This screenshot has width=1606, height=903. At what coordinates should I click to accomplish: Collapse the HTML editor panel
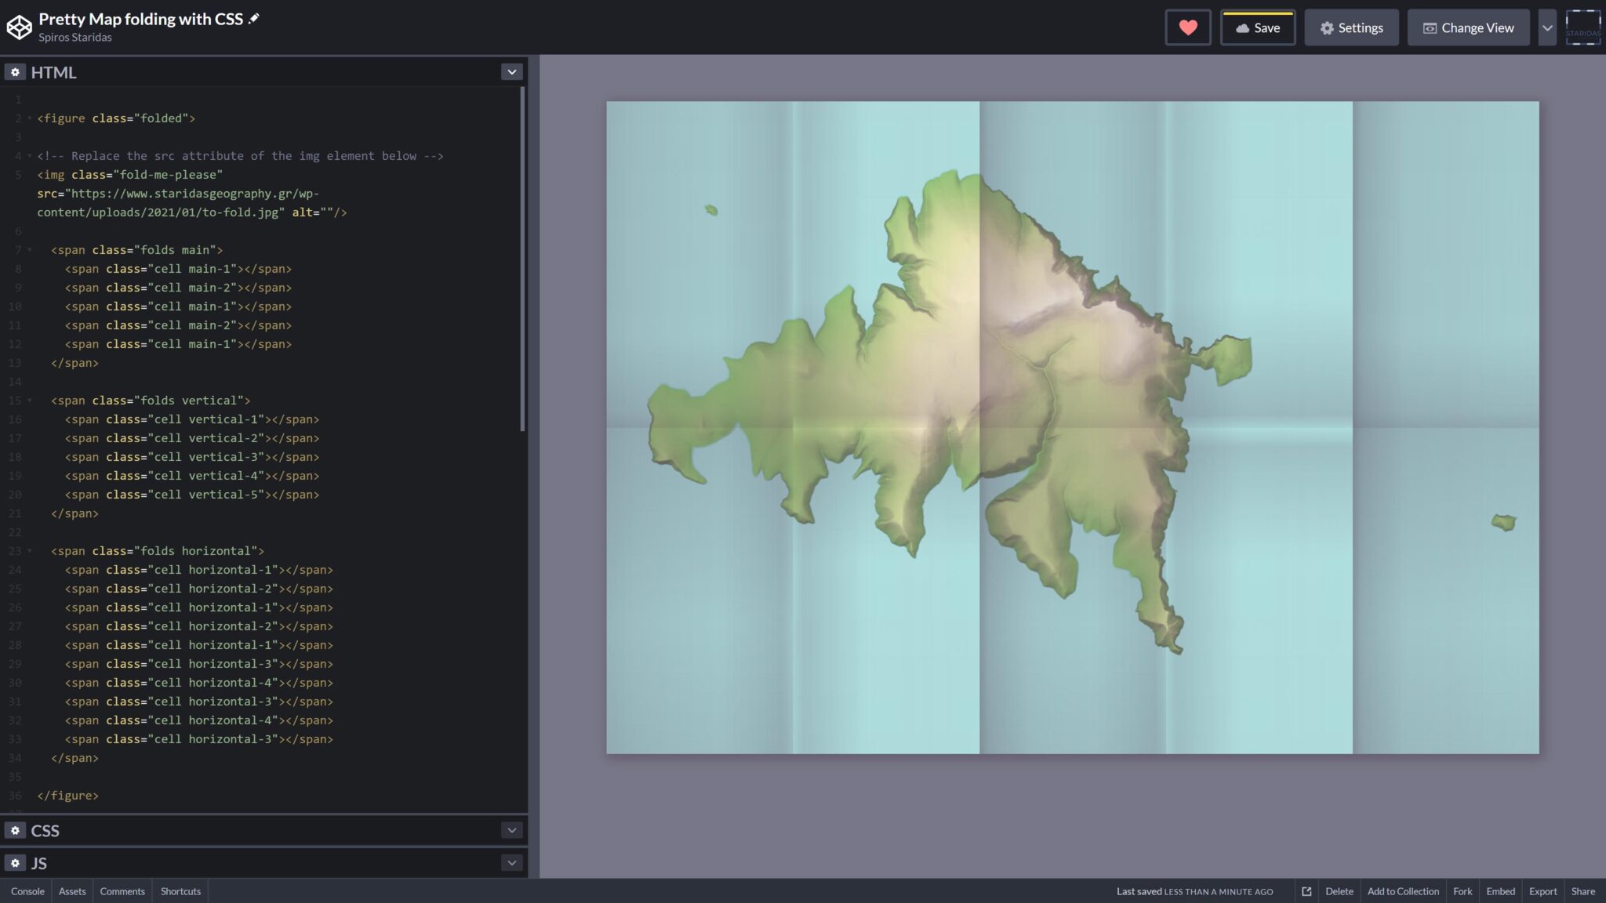(511, 71)
